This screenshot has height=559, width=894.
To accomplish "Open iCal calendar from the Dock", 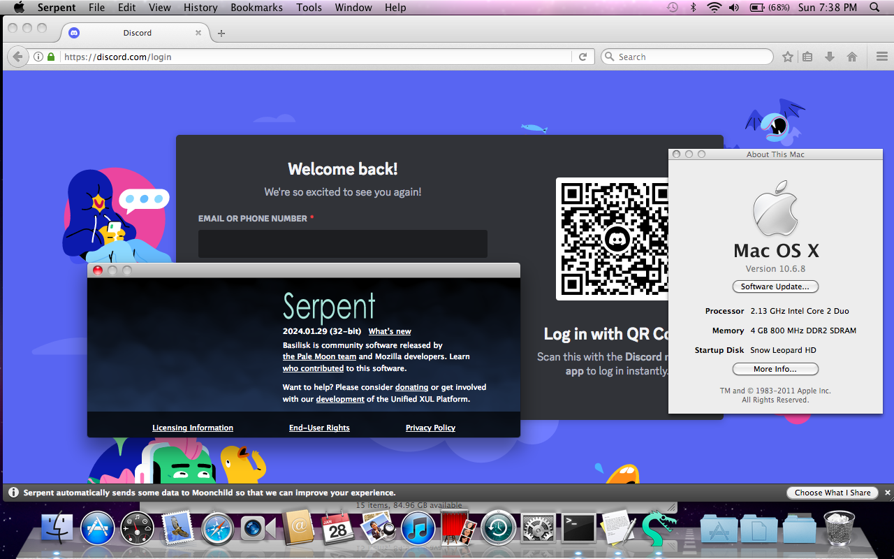I will pos(338,528).
